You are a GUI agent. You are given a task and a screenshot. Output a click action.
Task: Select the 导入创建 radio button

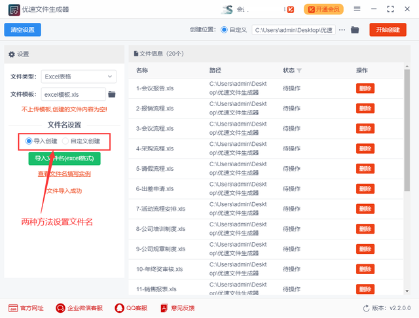tap(28, 141)
